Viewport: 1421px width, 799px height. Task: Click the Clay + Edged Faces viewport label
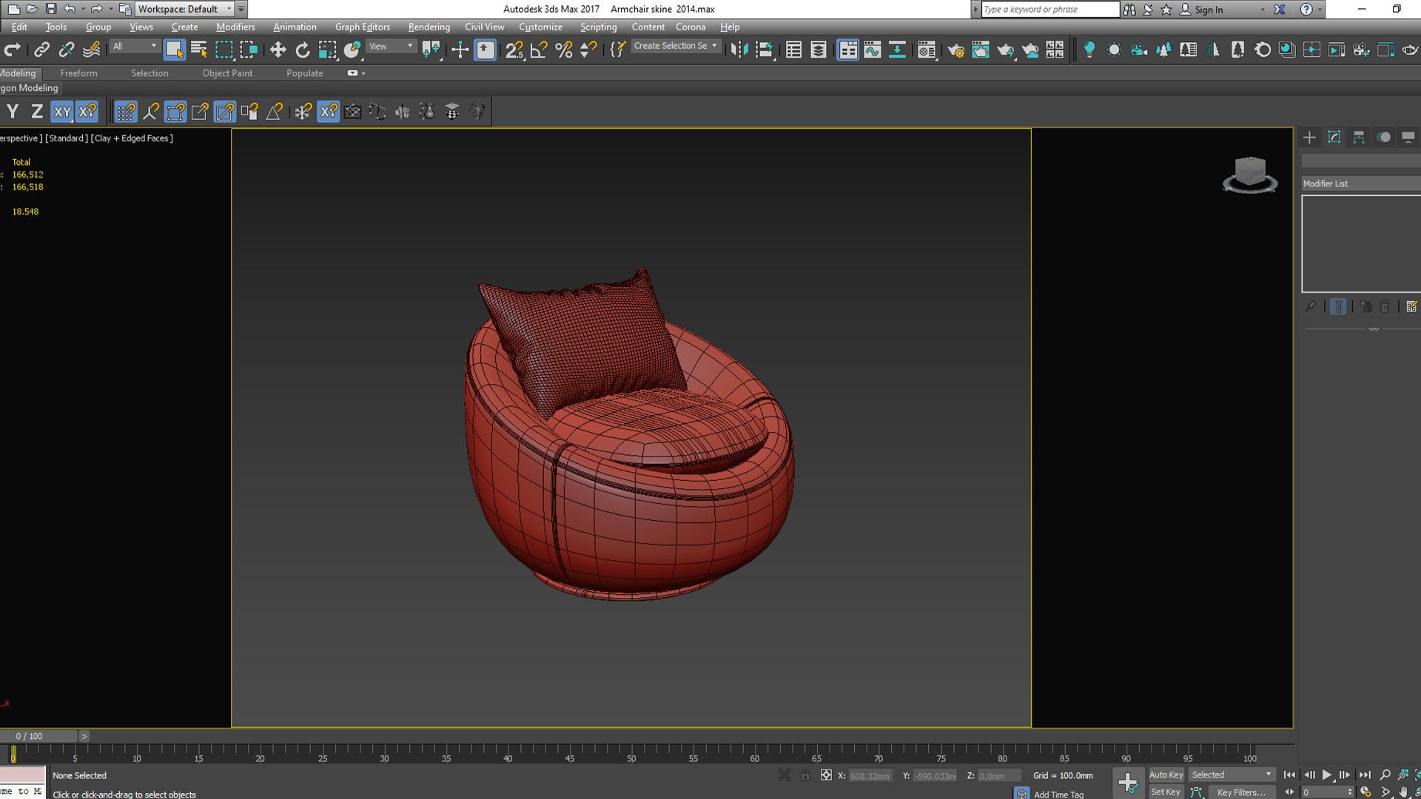click(132, 138)
